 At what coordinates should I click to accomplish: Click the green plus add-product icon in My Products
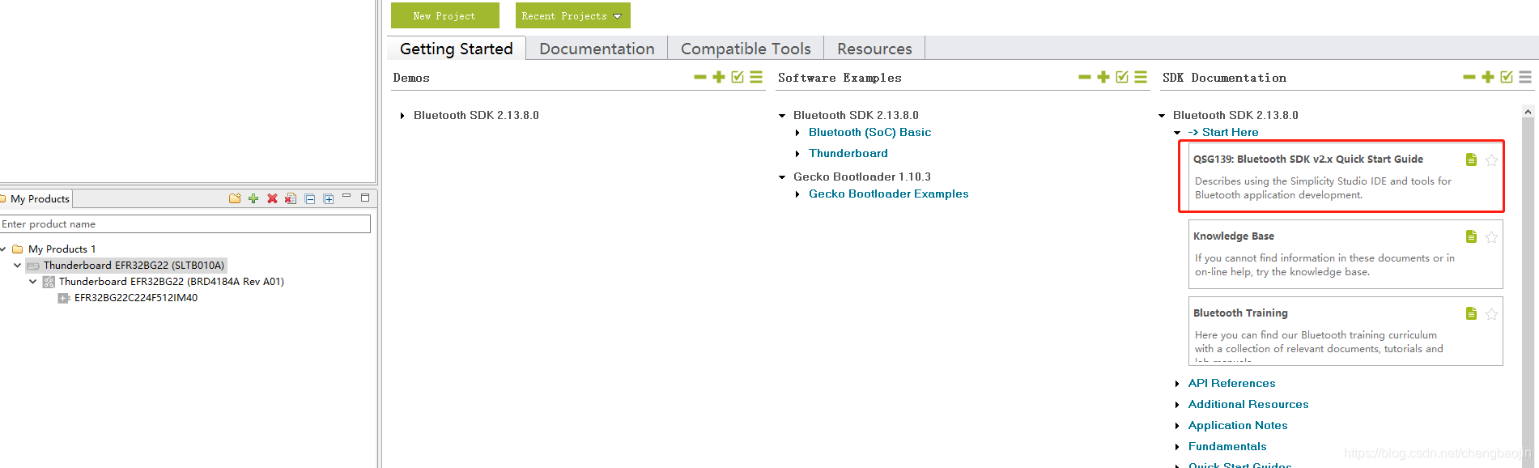pyautogui.click(x=253, y=198)
